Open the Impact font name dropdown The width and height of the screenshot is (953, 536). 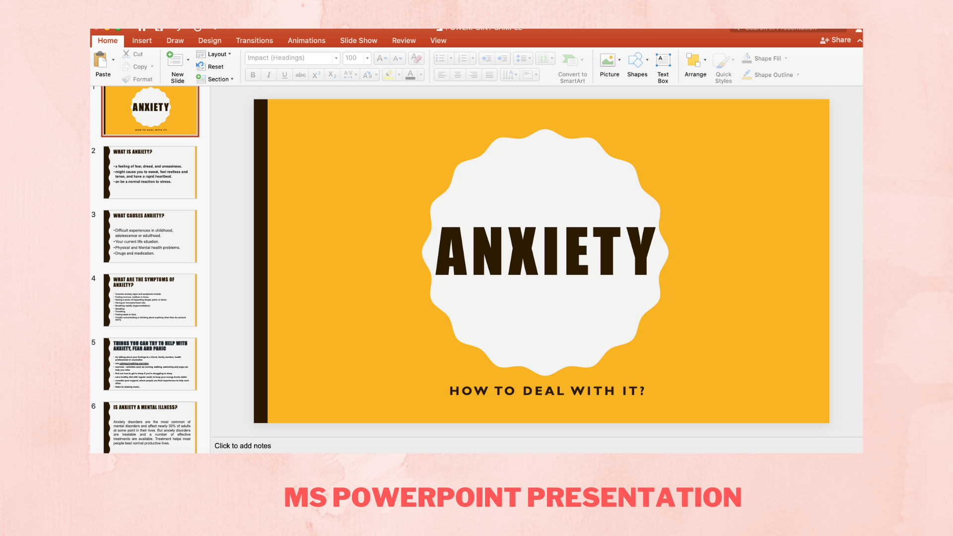336,58
